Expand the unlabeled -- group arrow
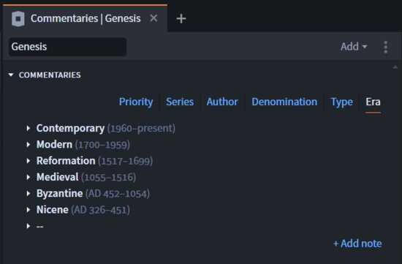Viewport: 402px width, 264px height. (x=29, y=226)
